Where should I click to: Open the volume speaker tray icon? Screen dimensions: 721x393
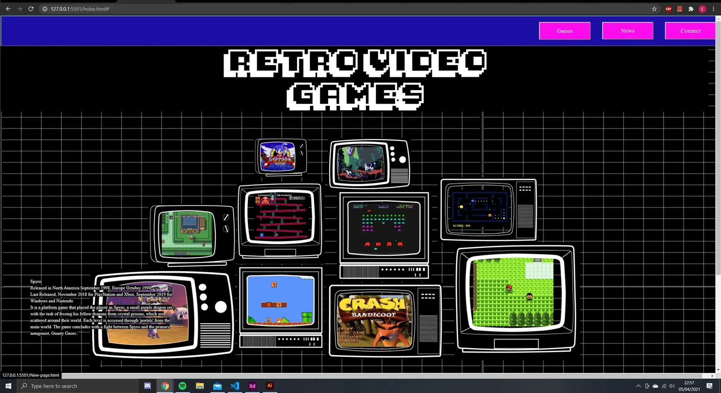[x=672, y=386]
